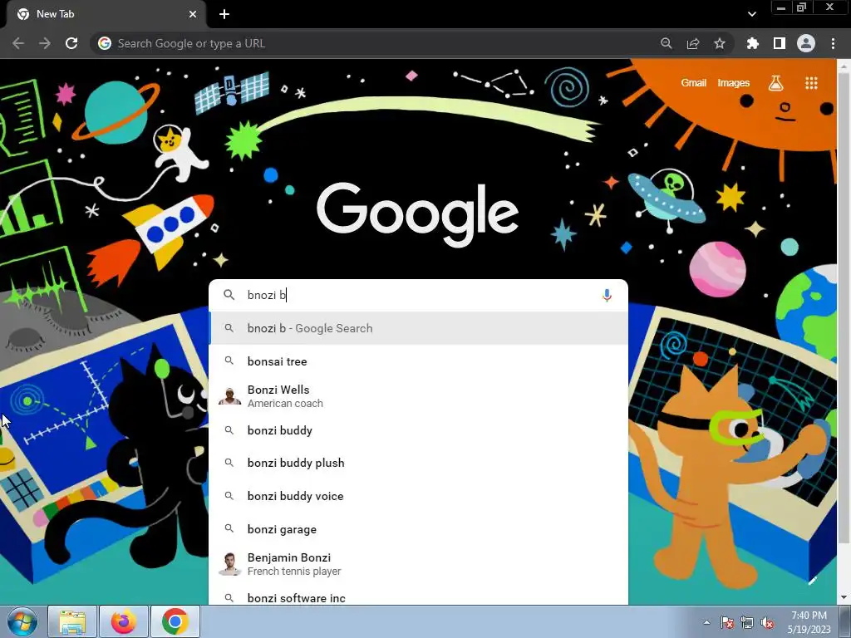Click the page vertical scrollbar
This screenshot has width=851, height=638.
[844, 307]
